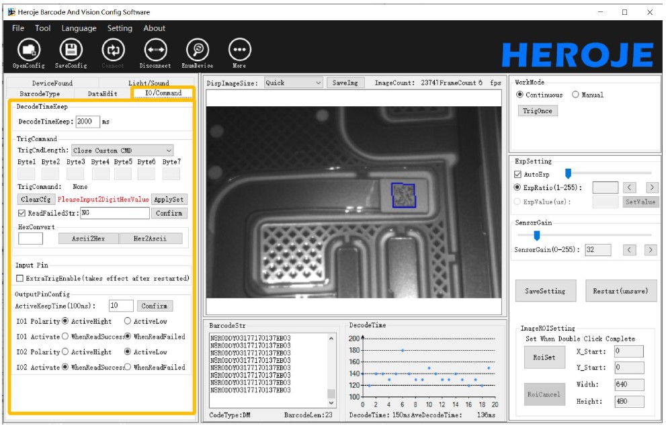The height and width of the screenshot is (426, 666).
Task: Click the AutoExp exposure slider handle
Action: point(568,173)
